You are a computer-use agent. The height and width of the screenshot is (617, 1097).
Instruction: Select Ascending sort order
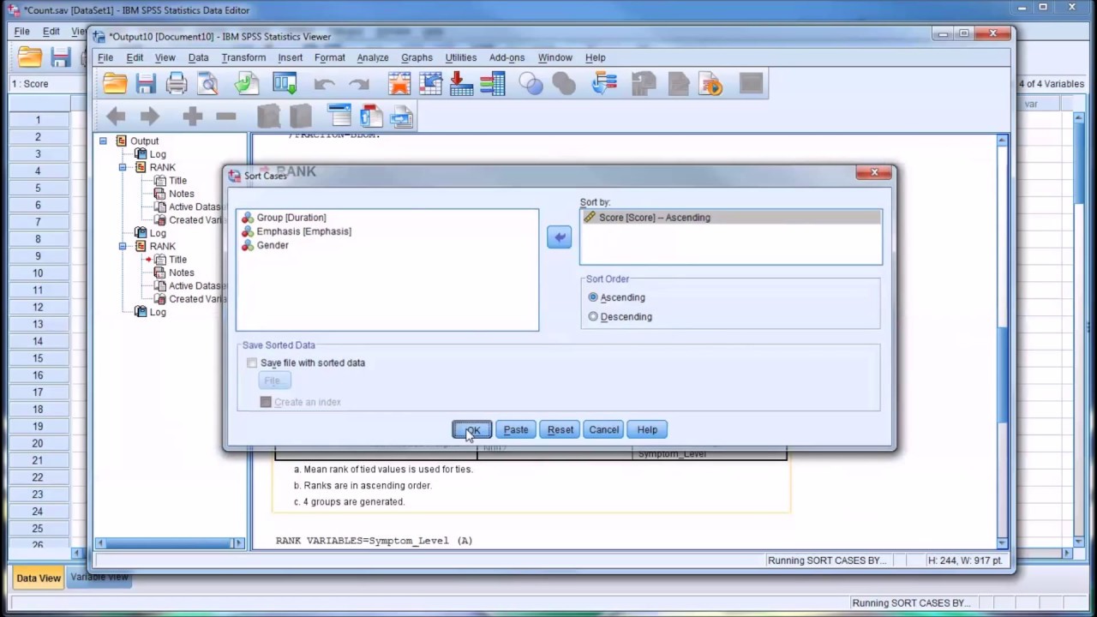(593, 297)
